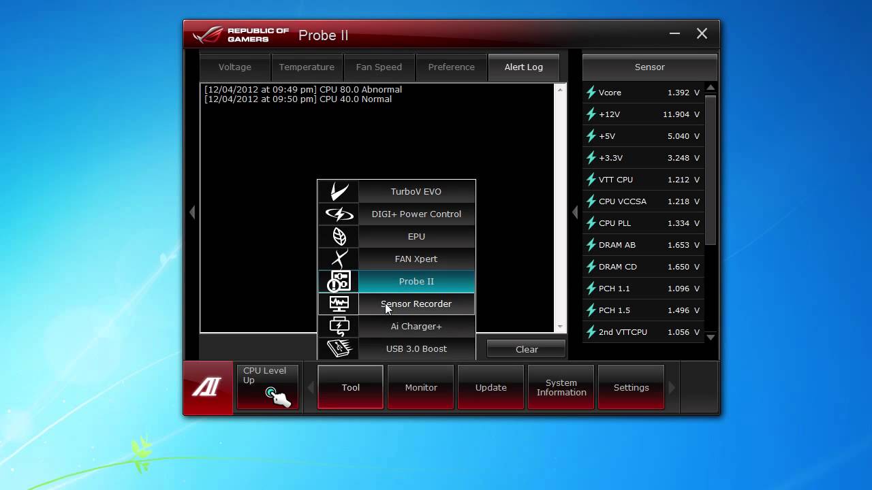The height and width of the screenshot is (490, 872).
Task: Click the Tool button
Action: pyautogui.click(x=351, y=387)
